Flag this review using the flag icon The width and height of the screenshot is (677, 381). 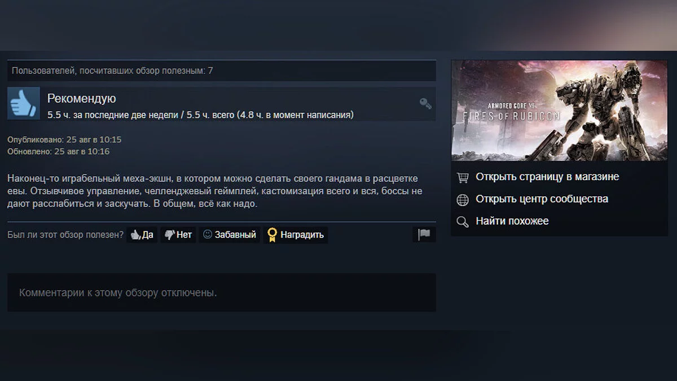pyautogui.click(x=424, y=234)
